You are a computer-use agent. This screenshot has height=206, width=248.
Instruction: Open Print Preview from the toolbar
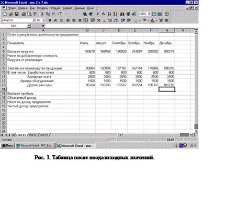pyautogui.click(x=29, y=14)
